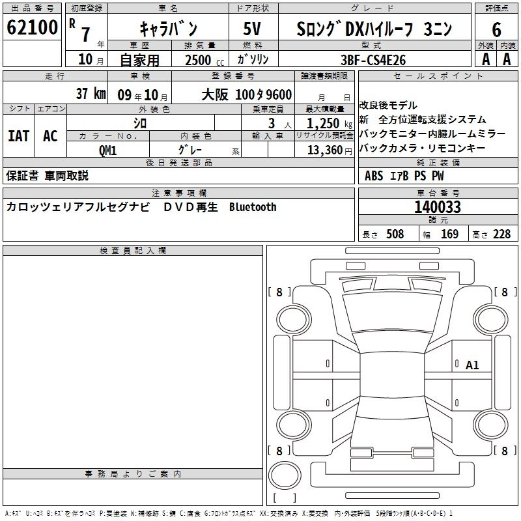The height and width of the screenshot is (521, 521).
Task: Select the lot number 62100
Action: (33, 28)
